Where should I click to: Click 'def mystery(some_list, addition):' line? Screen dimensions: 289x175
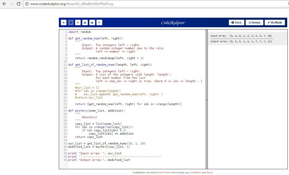96,111
